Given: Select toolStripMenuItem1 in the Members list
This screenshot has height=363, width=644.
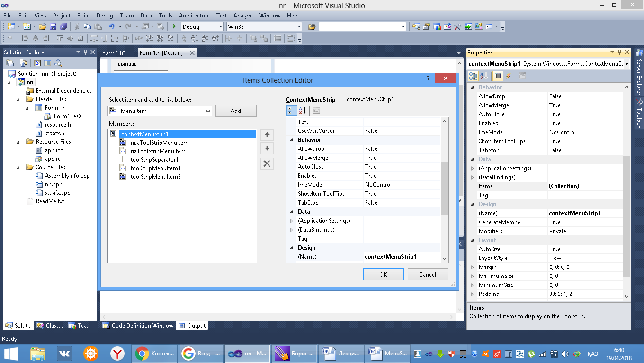Looking at the screenshot, I should point(155,168).
